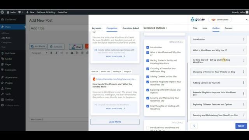
Task: Open options menu for 'Choosing a Theme' item
Action: (244, 72)
